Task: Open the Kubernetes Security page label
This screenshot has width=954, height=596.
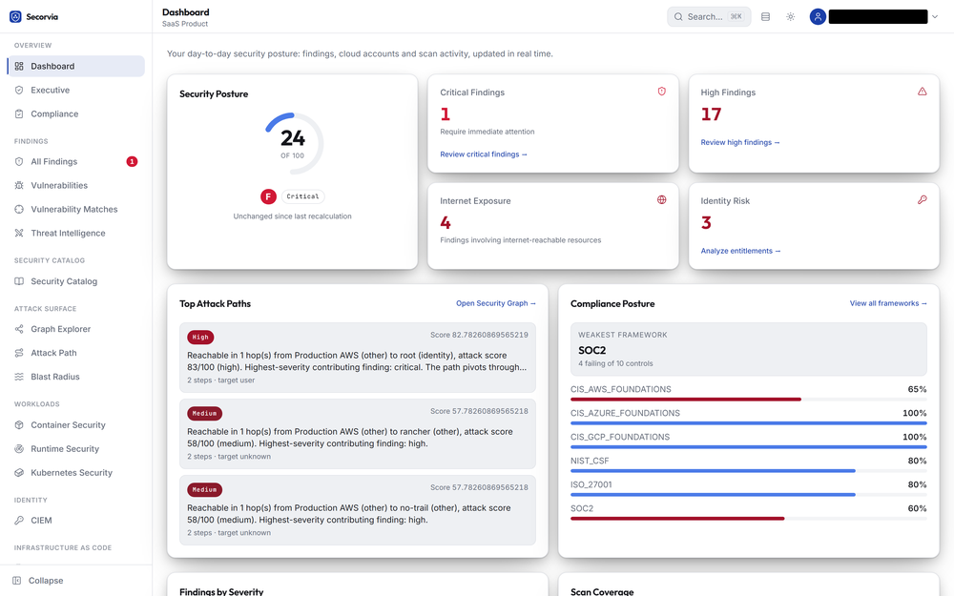Action: (x=72, y=473)
